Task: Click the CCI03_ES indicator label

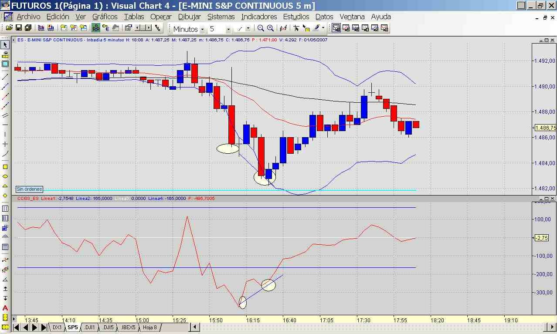Action: coord(28,198)
